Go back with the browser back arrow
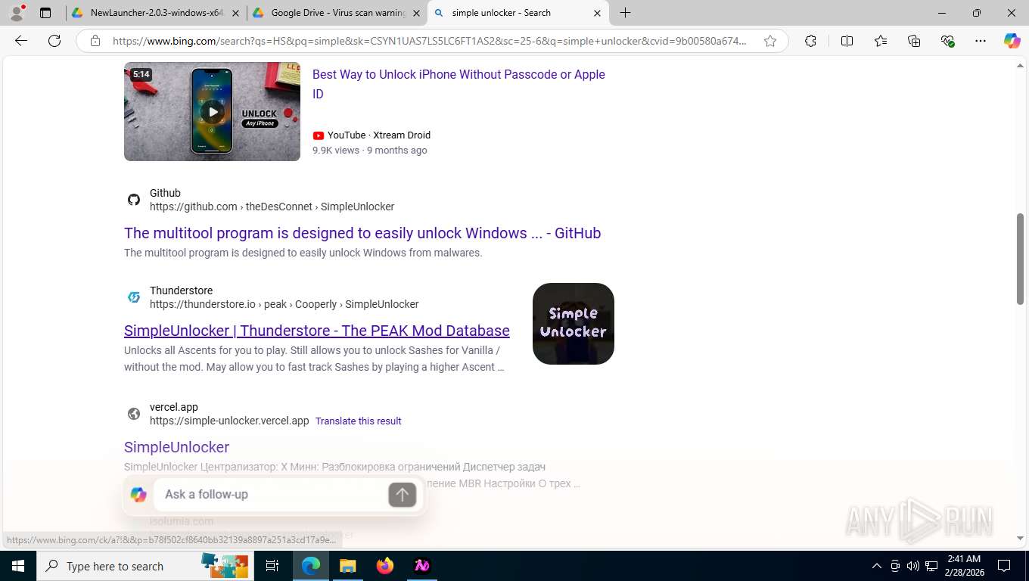The image size is (1029, 581). (21, 41)
